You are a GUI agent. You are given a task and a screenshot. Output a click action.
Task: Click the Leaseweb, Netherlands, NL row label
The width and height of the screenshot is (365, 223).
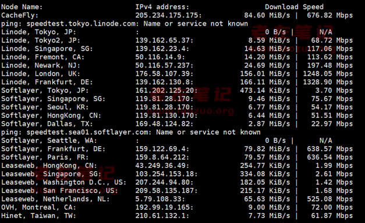(x=55, y=199)
